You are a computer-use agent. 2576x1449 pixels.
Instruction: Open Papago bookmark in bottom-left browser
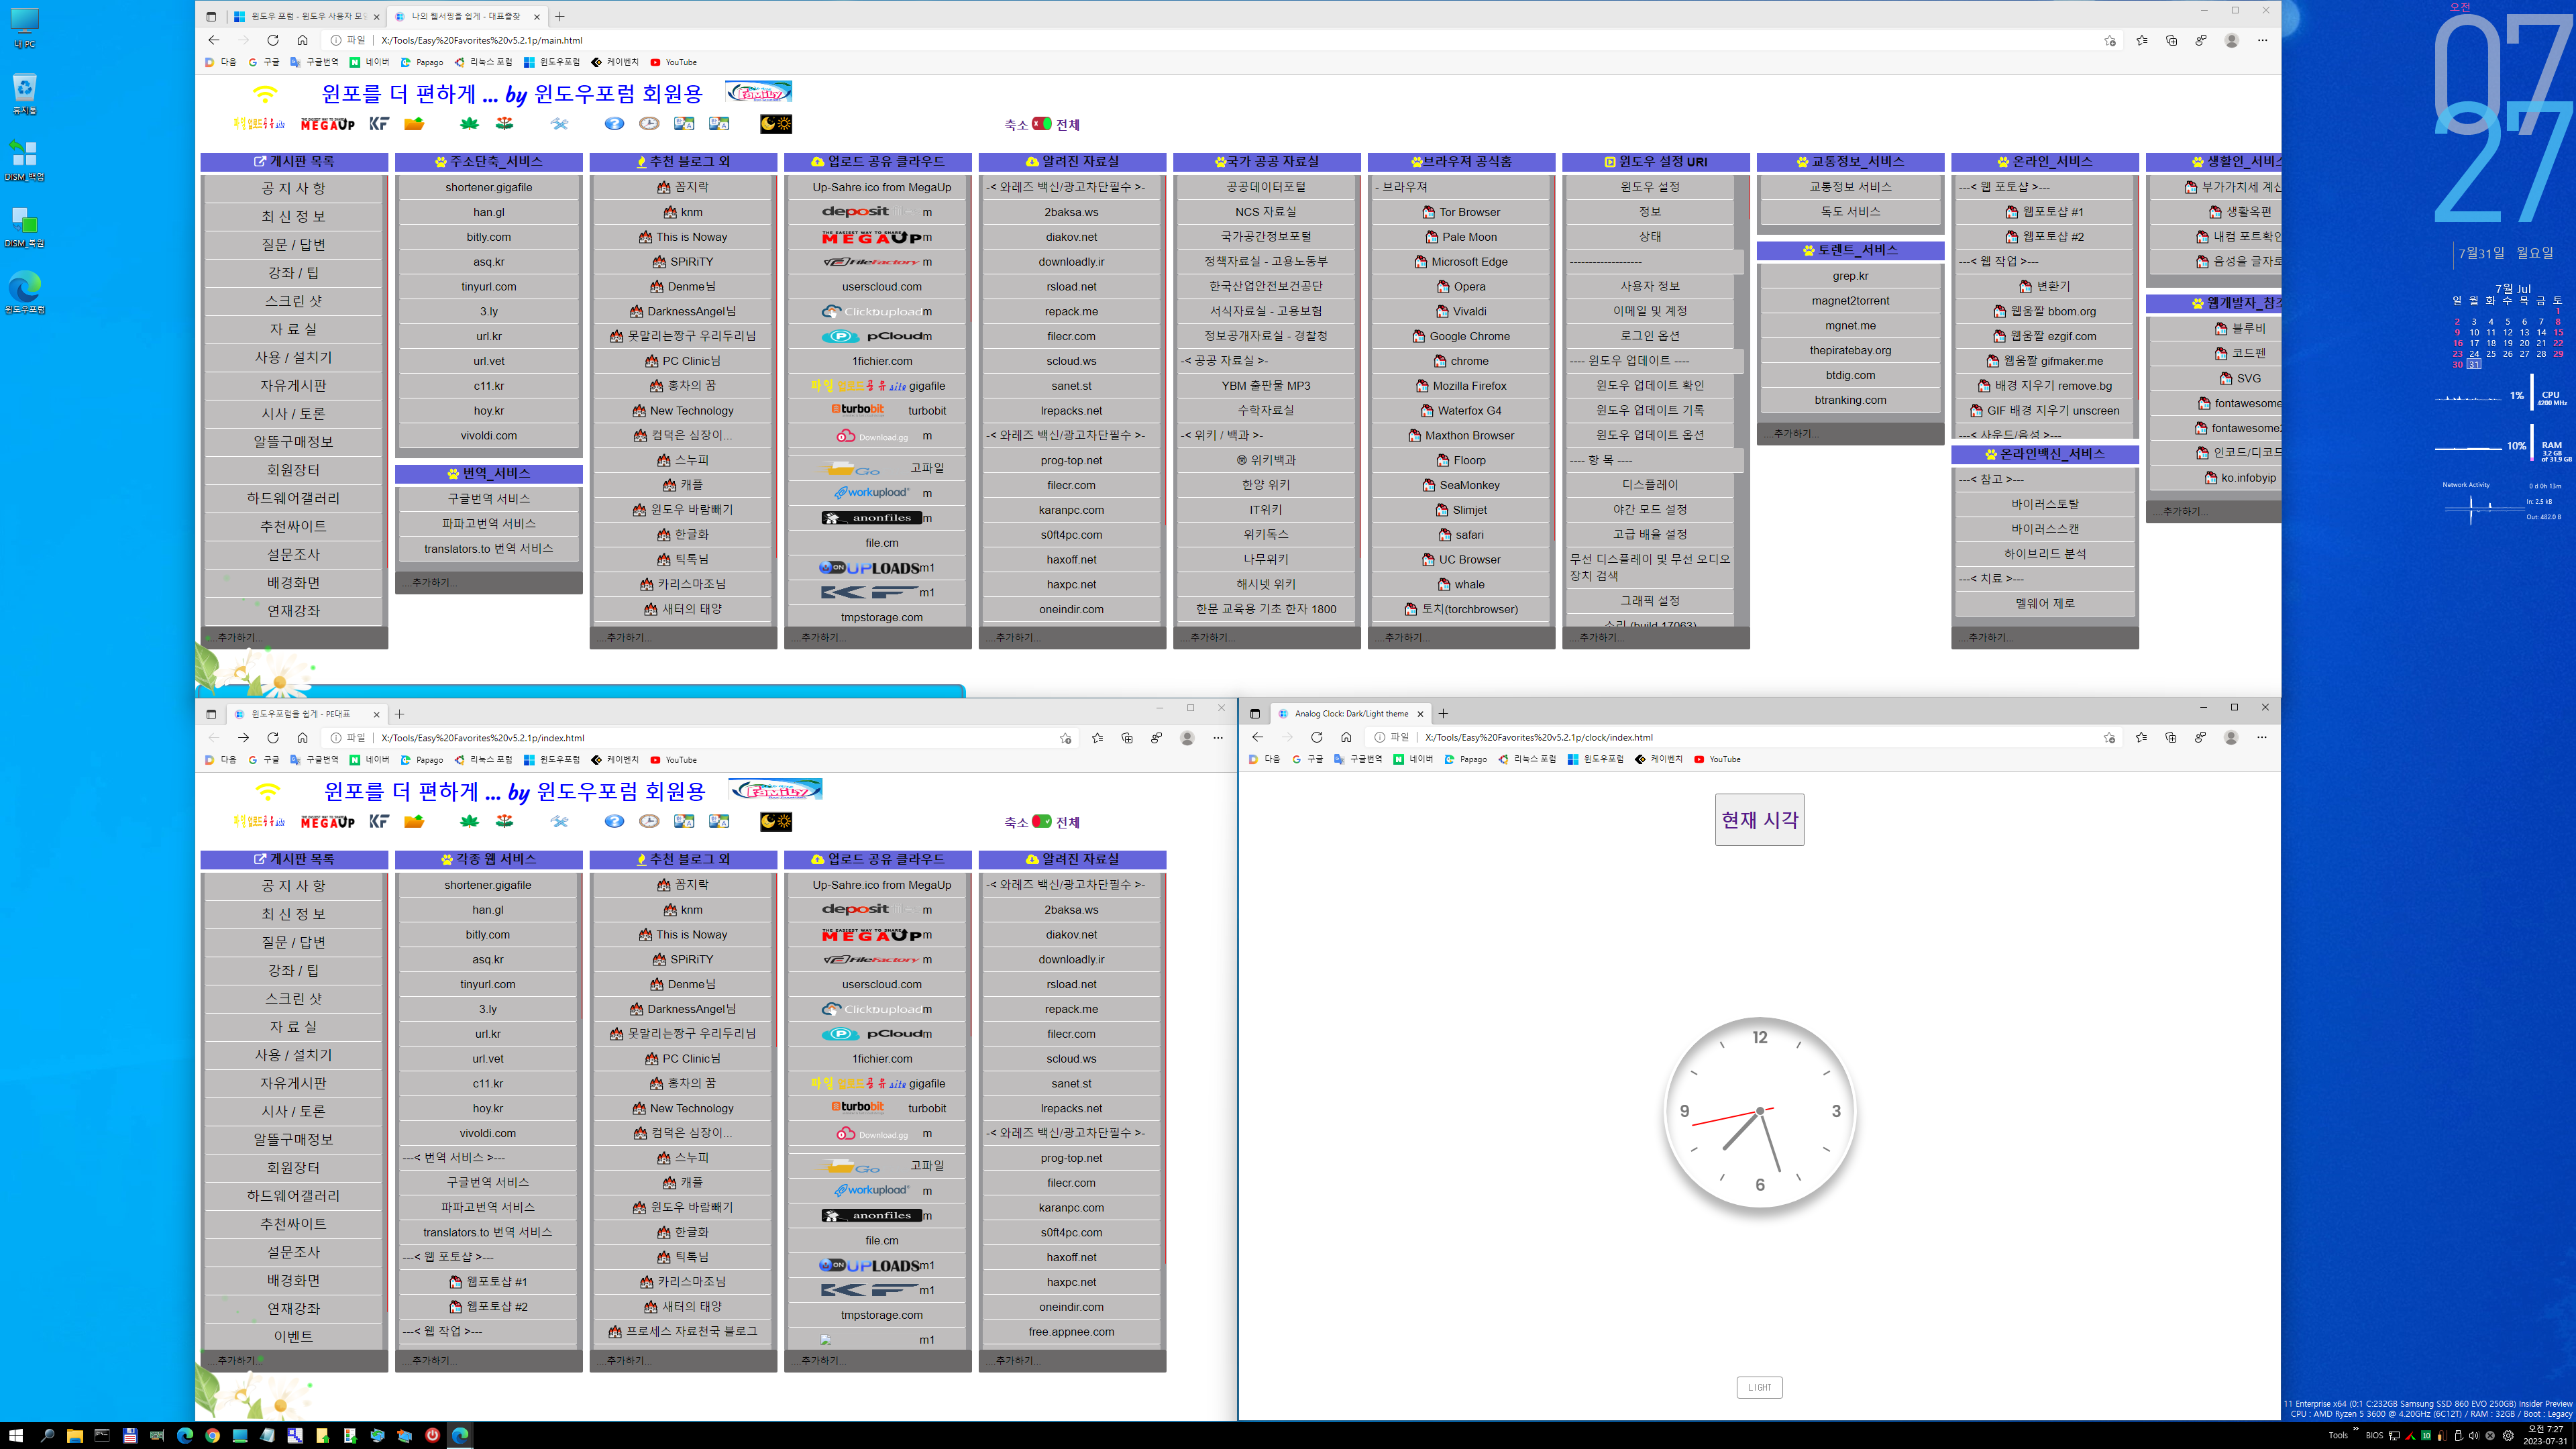tap(422, 760)
